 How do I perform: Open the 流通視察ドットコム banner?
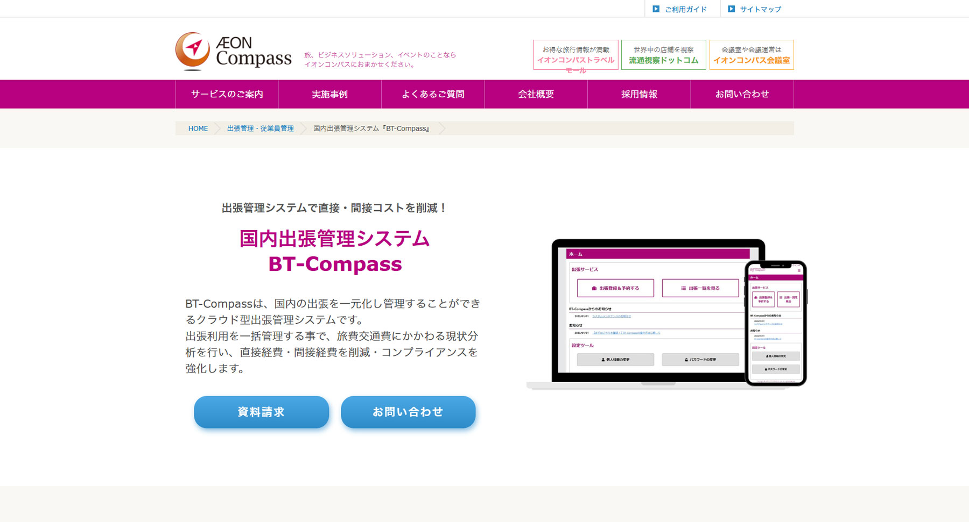point(663,55)
